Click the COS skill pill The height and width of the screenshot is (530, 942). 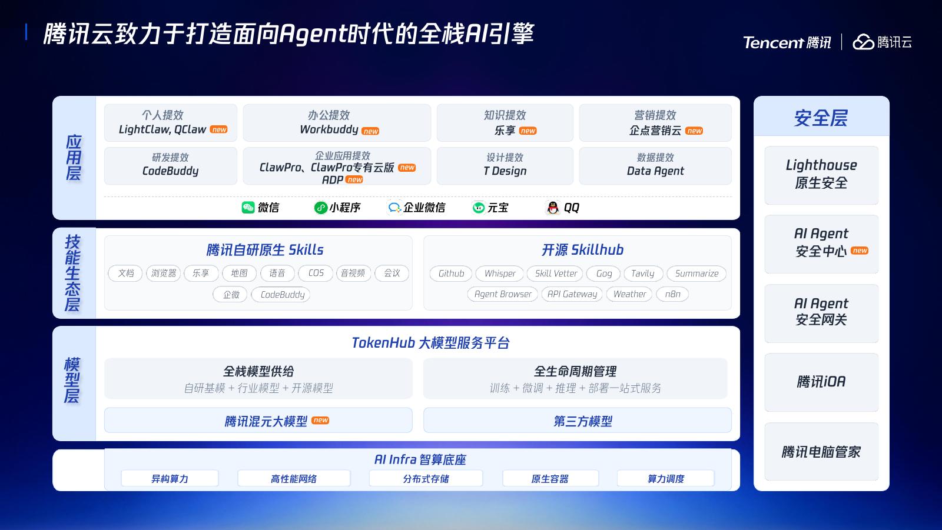(316, 273)
